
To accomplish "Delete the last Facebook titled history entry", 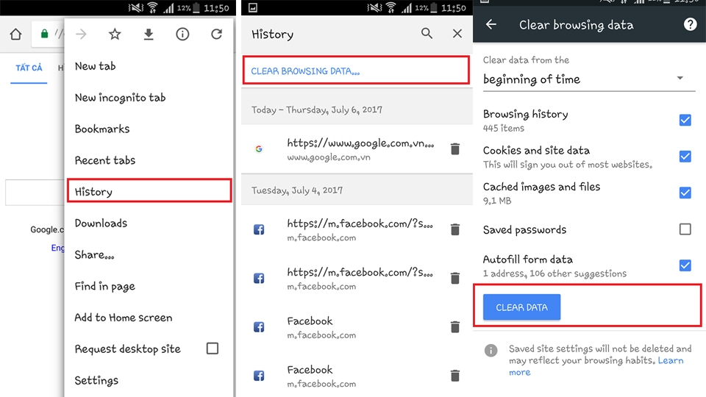I will coord(455,376).
